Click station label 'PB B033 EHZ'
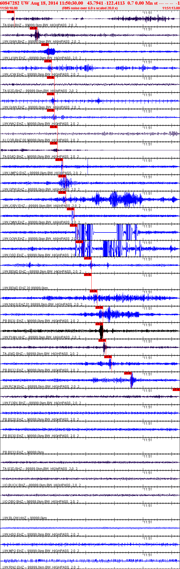Screen dimensions: 180x569 tap(13, 452)
